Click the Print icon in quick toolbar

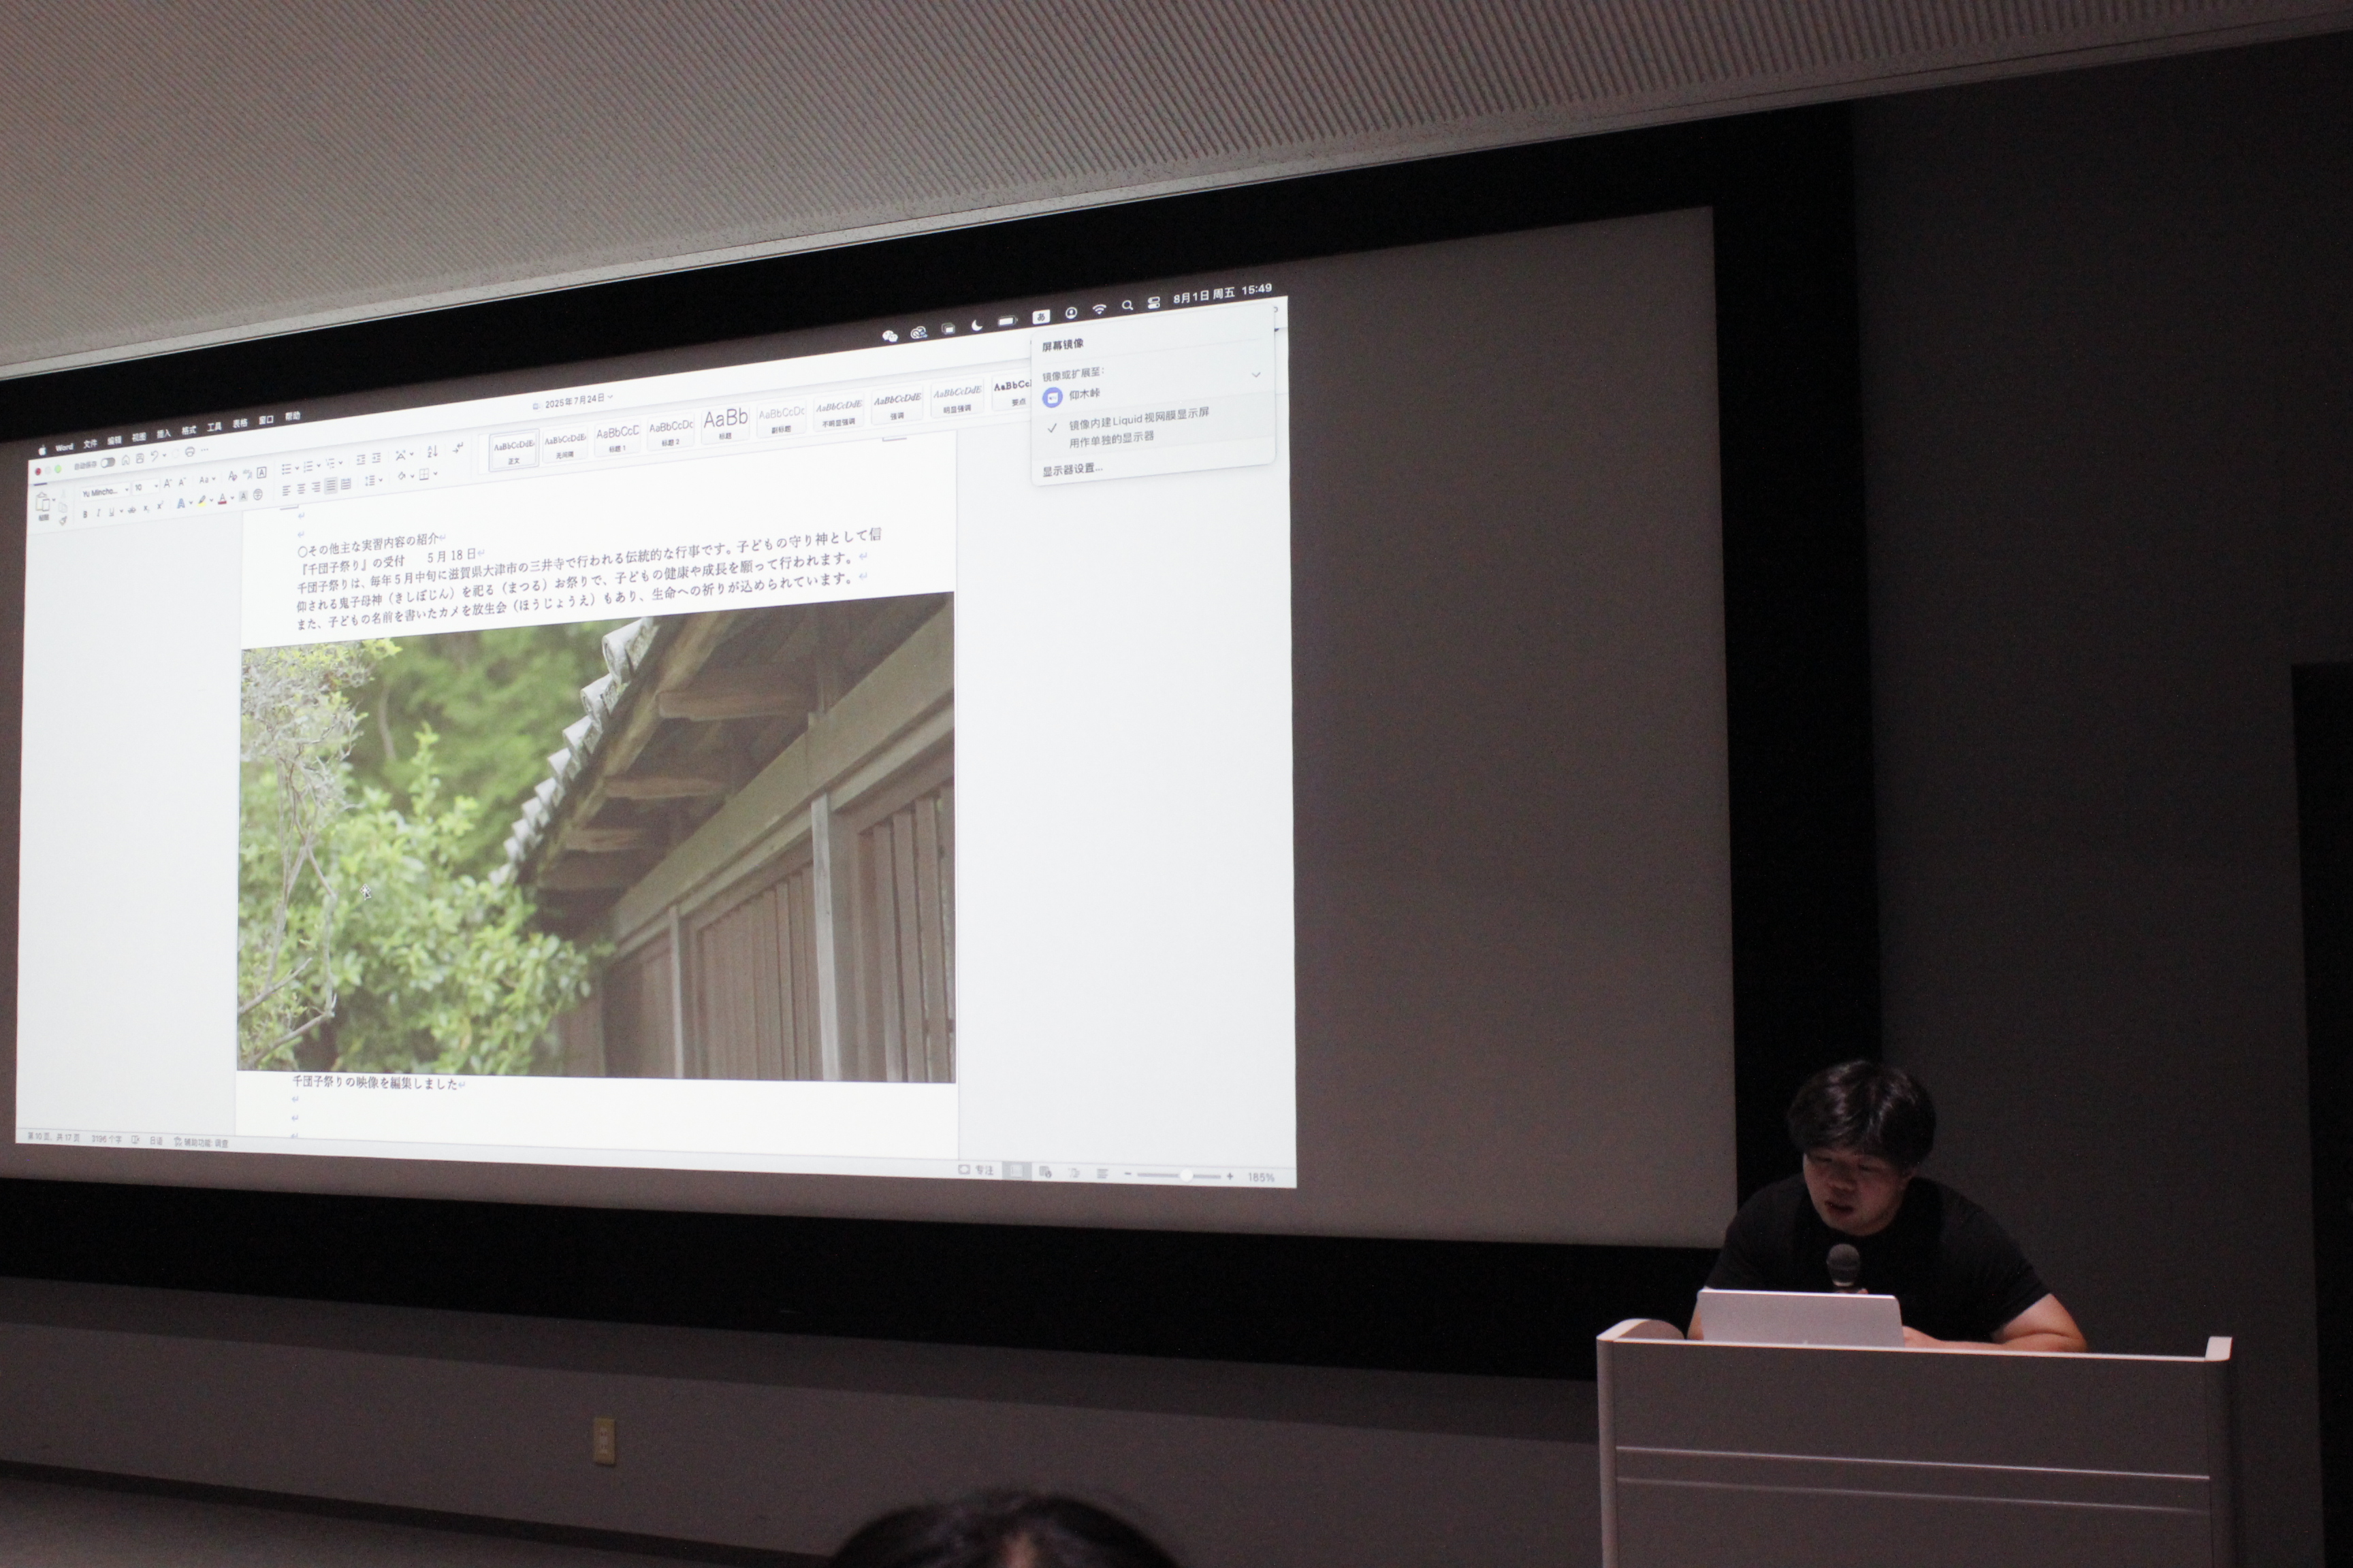click(190, 452)
